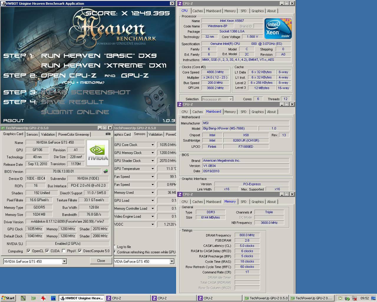Click About in Heaven benchmark window
This screenshot has width=377, height=302.
(x=14, y=121)
